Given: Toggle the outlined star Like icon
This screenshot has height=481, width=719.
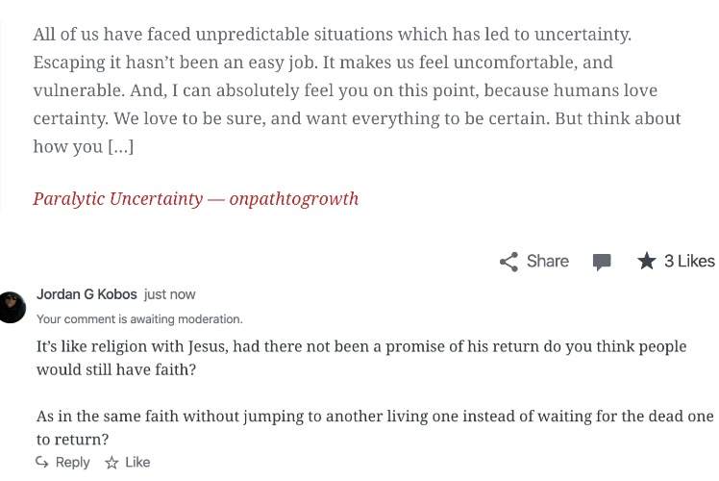Looking at the screenshot, I should 112,462.
